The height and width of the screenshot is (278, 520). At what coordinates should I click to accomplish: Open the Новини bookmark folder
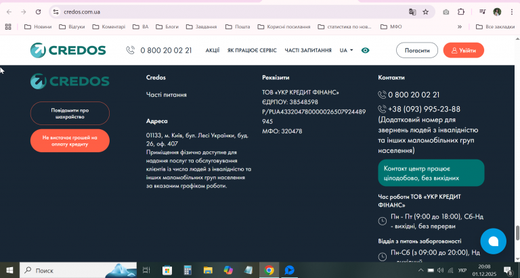38,27
